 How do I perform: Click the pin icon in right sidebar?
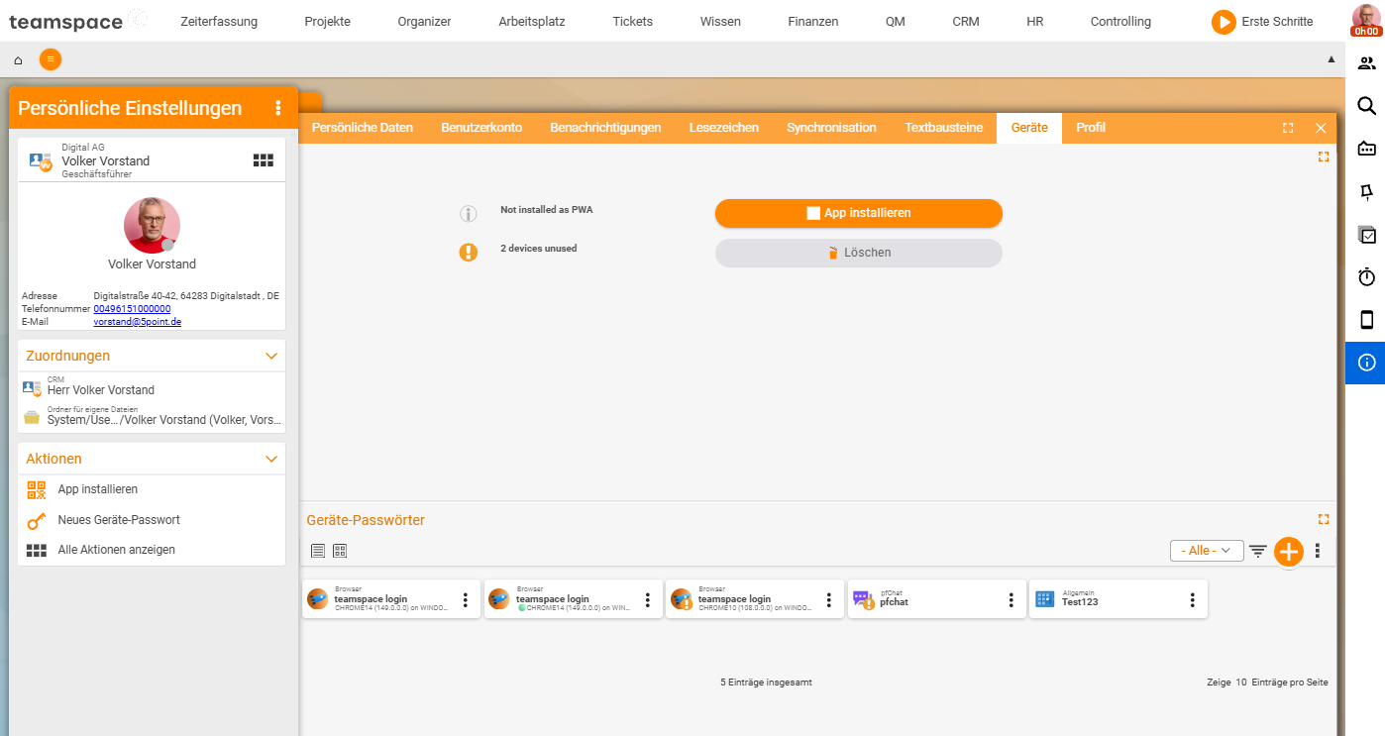1366,192
